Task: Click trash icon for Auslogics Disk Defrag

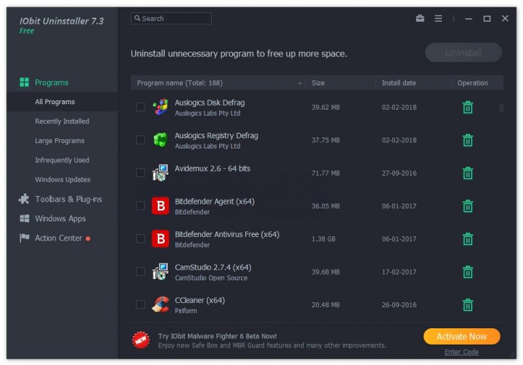Action: coord(468,108)
